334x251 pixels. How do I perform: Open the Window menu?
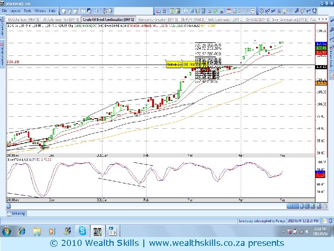click(x=40, y=11)
